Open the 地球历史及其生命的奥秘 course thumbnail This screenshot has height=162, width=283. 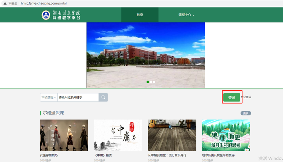[x=226, y=135]
